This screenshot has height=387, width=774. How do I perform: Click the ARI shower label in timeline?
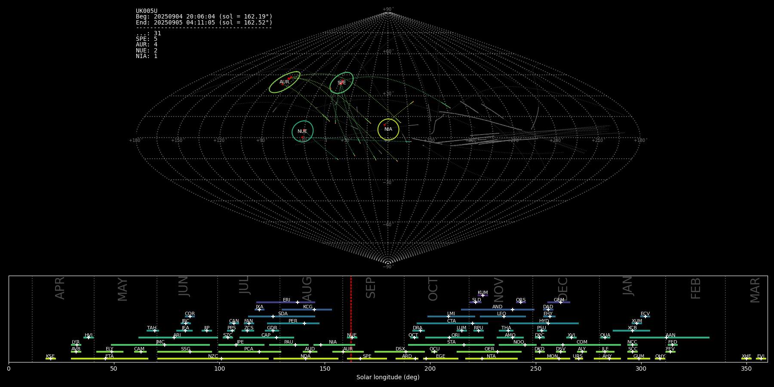point(177,335)
